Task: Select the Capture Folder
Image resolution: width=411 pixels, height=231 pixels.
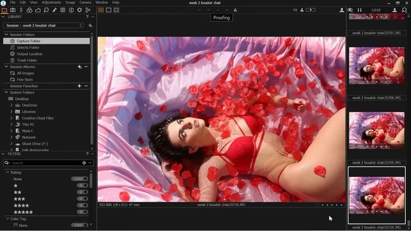Action: coord(46,41)
